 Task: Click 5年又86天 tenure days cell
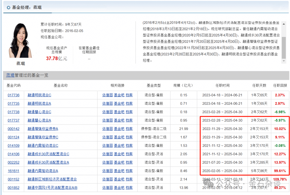259,171
